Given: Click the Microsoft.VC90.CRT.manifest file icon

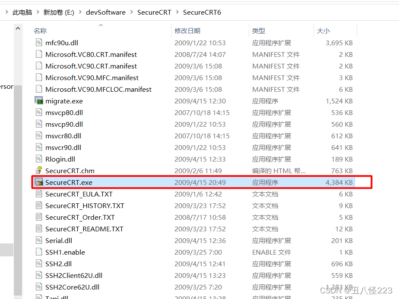Looking at the screenshot, I should [39, 66].
